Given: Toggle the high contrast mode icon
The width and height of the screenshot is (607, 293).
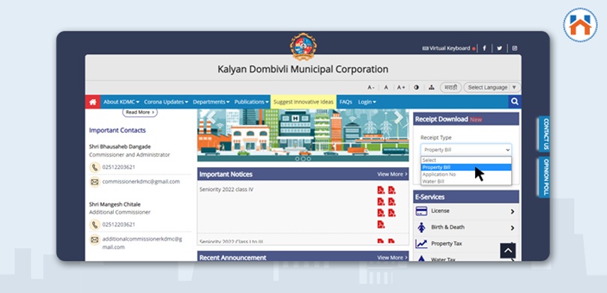Looking at the screenshot, I should click(416, 88).
